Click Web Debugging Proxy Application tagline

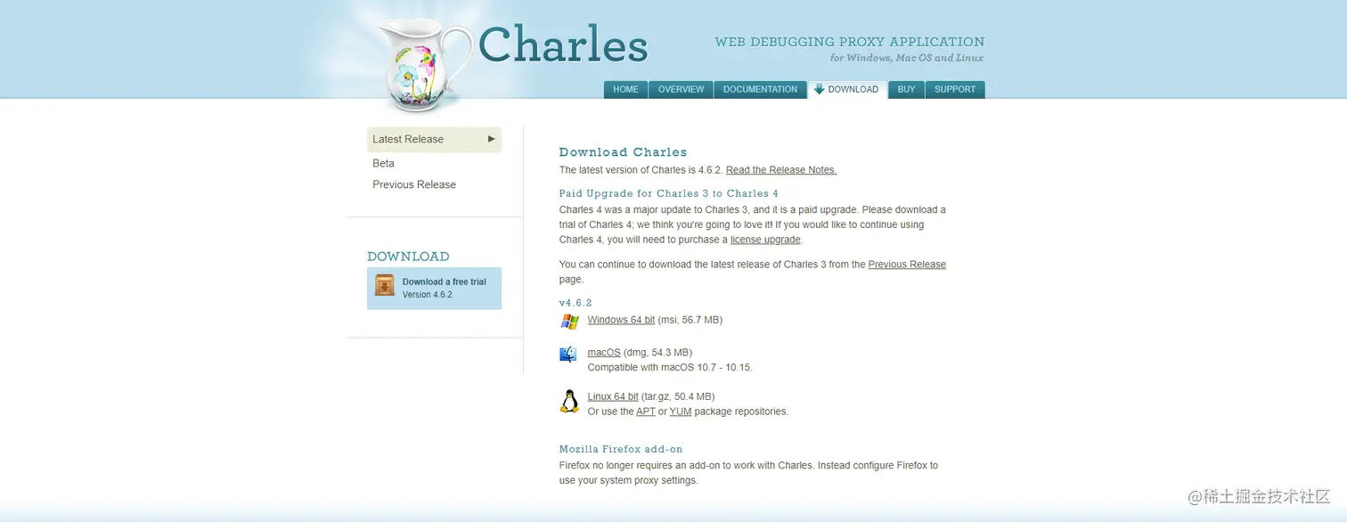pos(849,42)
